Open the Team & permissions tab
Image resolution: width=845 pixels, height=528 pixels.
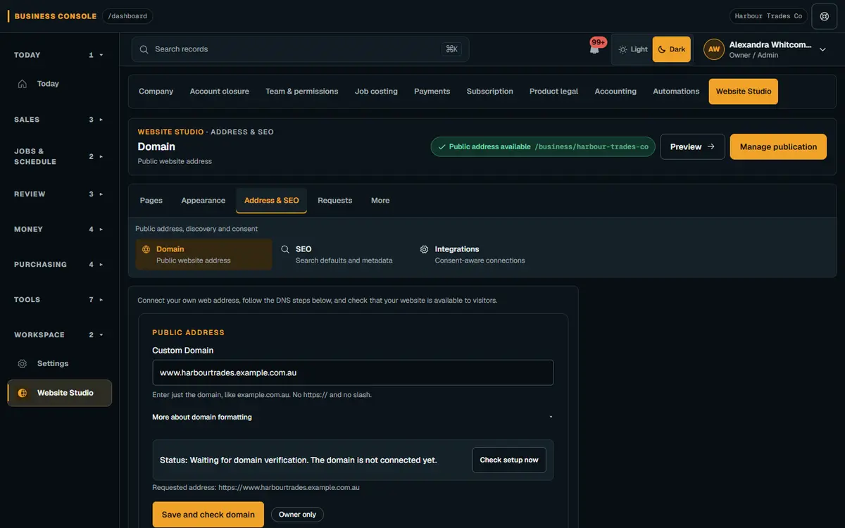[302, 92]
